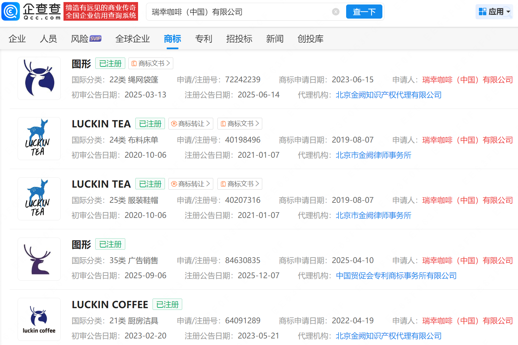Viewport: 518px width, 345px height.
Task: Click applicant link in the 84630835 row
Action: pos(468,261)
